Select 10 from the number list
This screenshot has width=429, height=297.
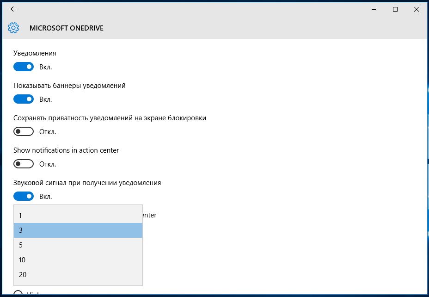click(78, 260)
